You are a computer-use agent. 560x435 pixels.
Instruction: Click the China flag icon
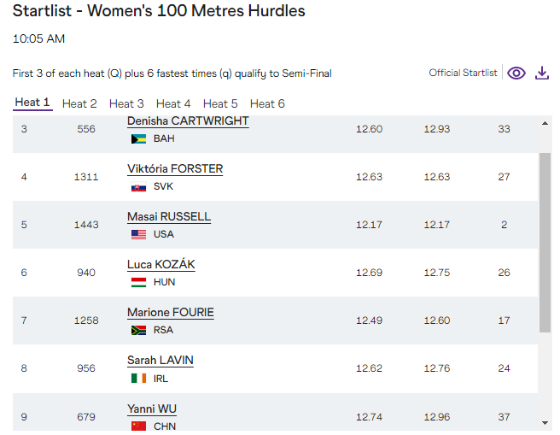138,426
